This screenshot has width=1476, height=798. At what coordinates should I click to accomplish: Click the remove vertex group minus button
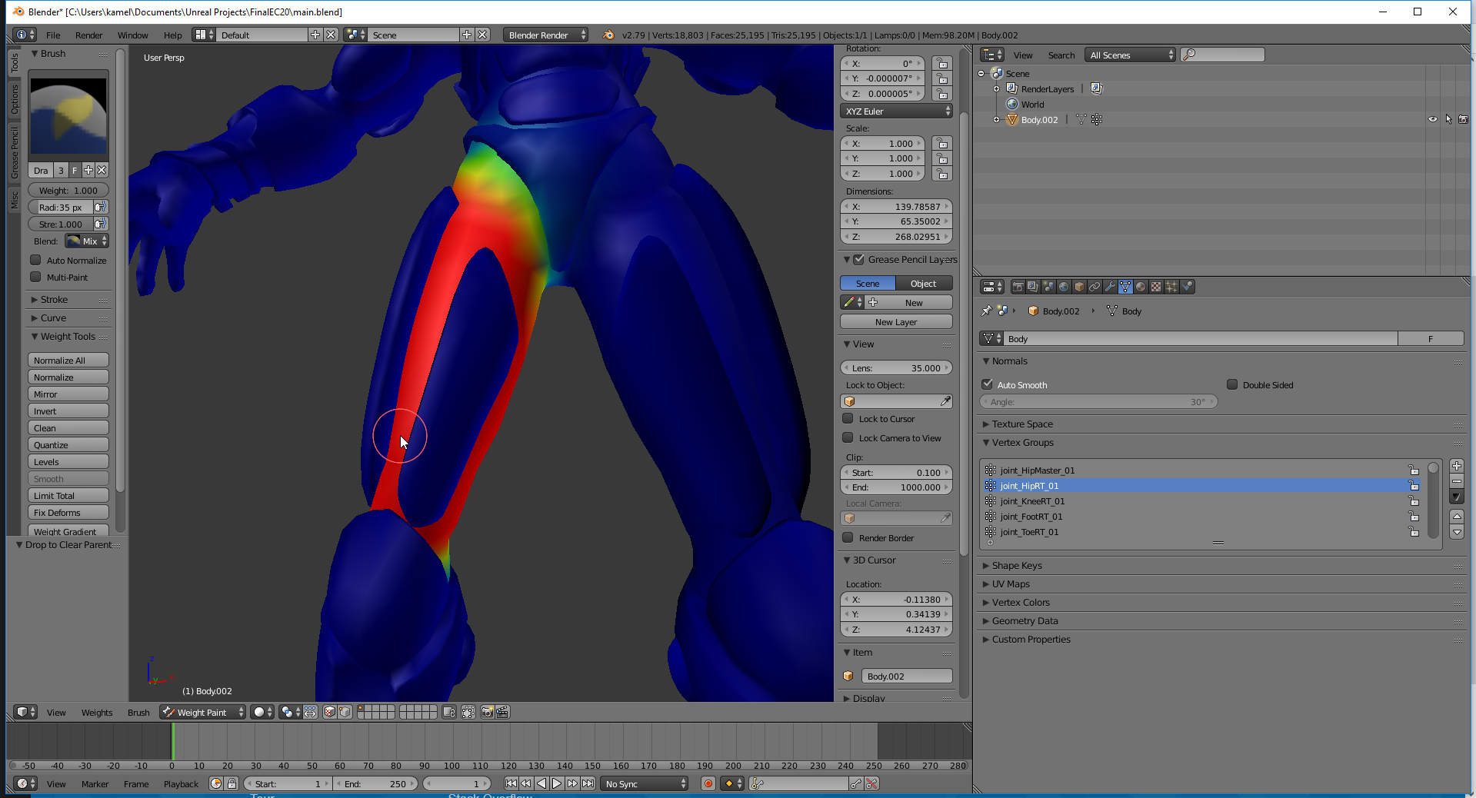(x=1456, y=481)
